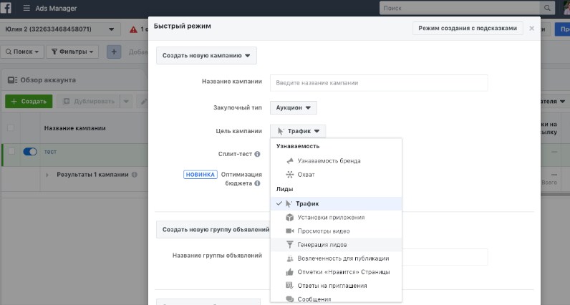Expand the Результаты 1 кампании row
The image size is (570, 305).
(47, 175)
